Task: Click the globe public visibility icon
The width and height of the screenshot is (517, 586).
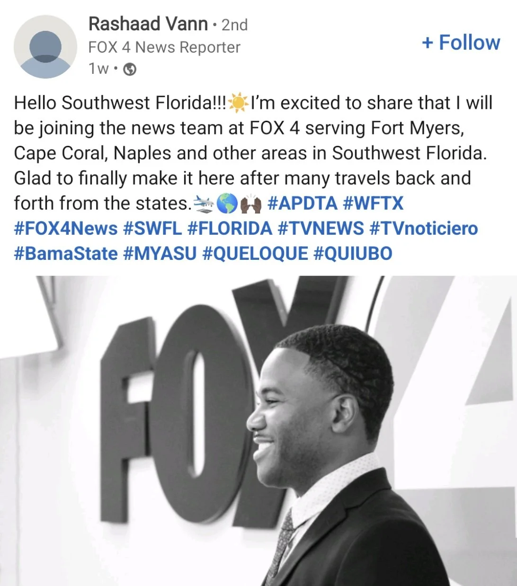Action: [x=130, y=70]
